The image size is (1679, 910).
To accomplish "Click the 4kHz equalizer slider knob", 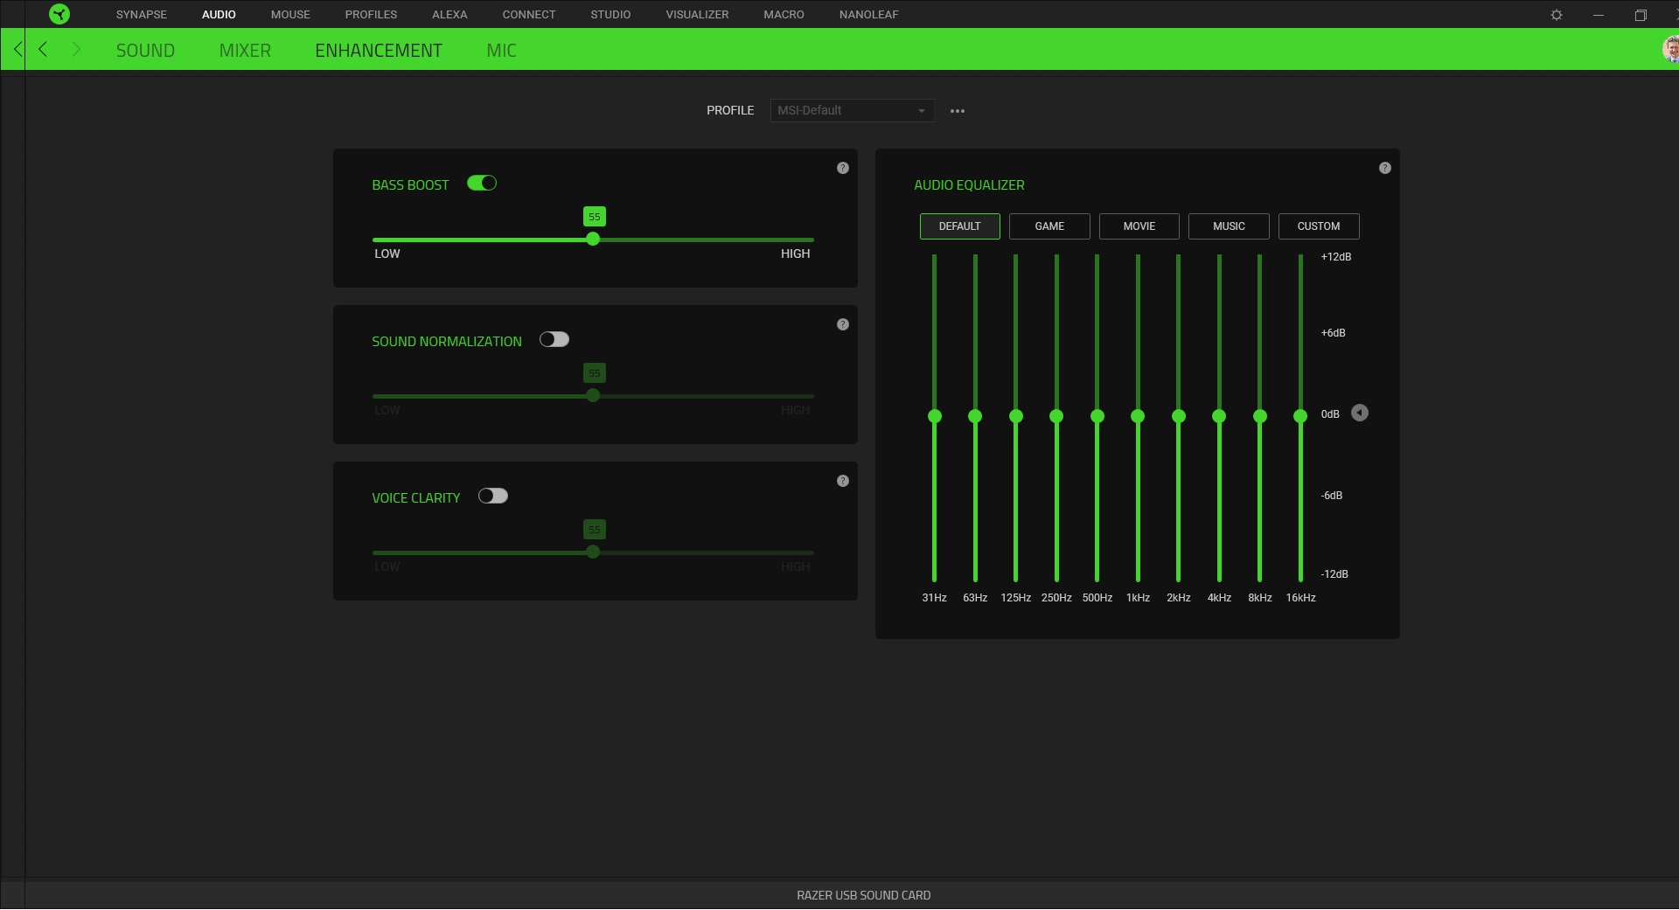I will [1219, 416].
